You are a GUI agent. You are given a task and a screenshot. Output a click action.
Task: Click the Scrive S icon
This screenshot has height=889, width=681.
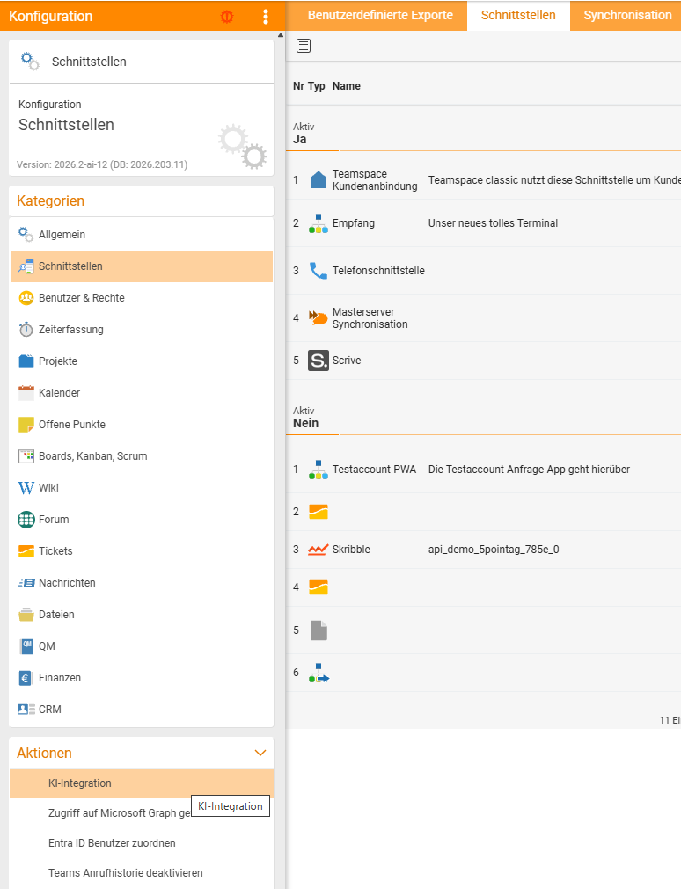pos(319,361)
